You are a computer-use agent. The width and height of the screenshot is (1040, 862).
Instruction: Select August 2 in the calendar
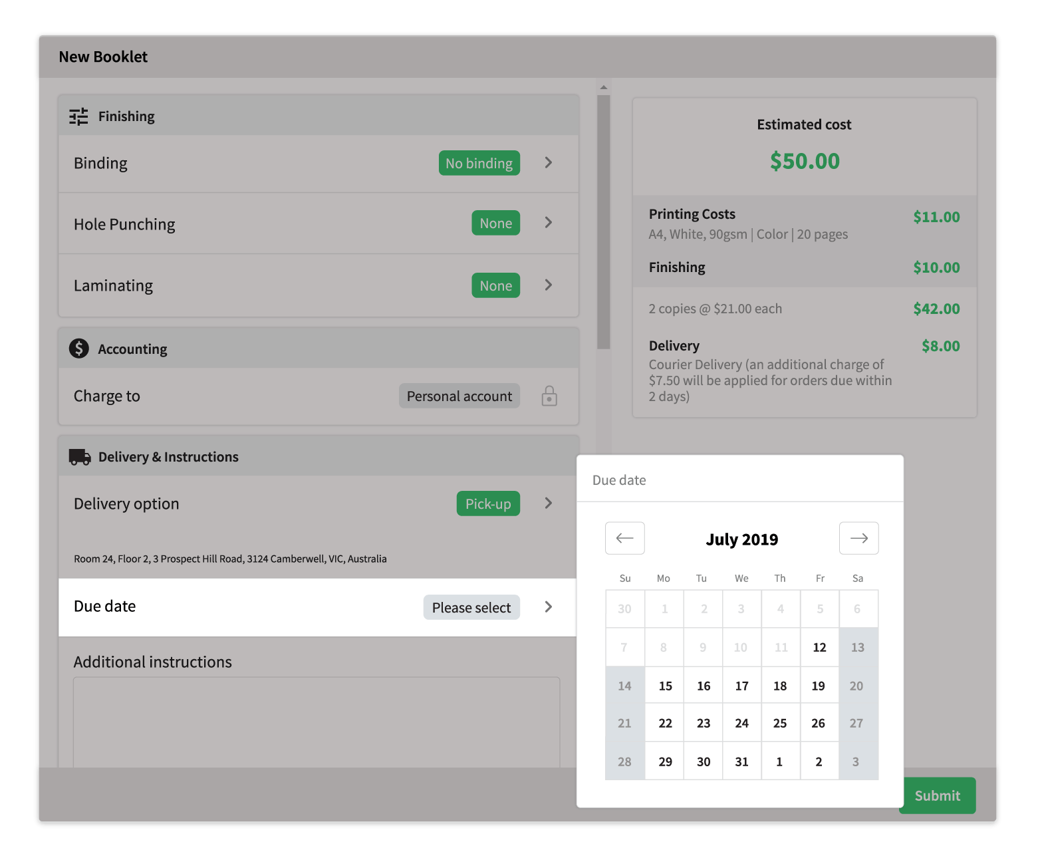(x=819, y=762)
